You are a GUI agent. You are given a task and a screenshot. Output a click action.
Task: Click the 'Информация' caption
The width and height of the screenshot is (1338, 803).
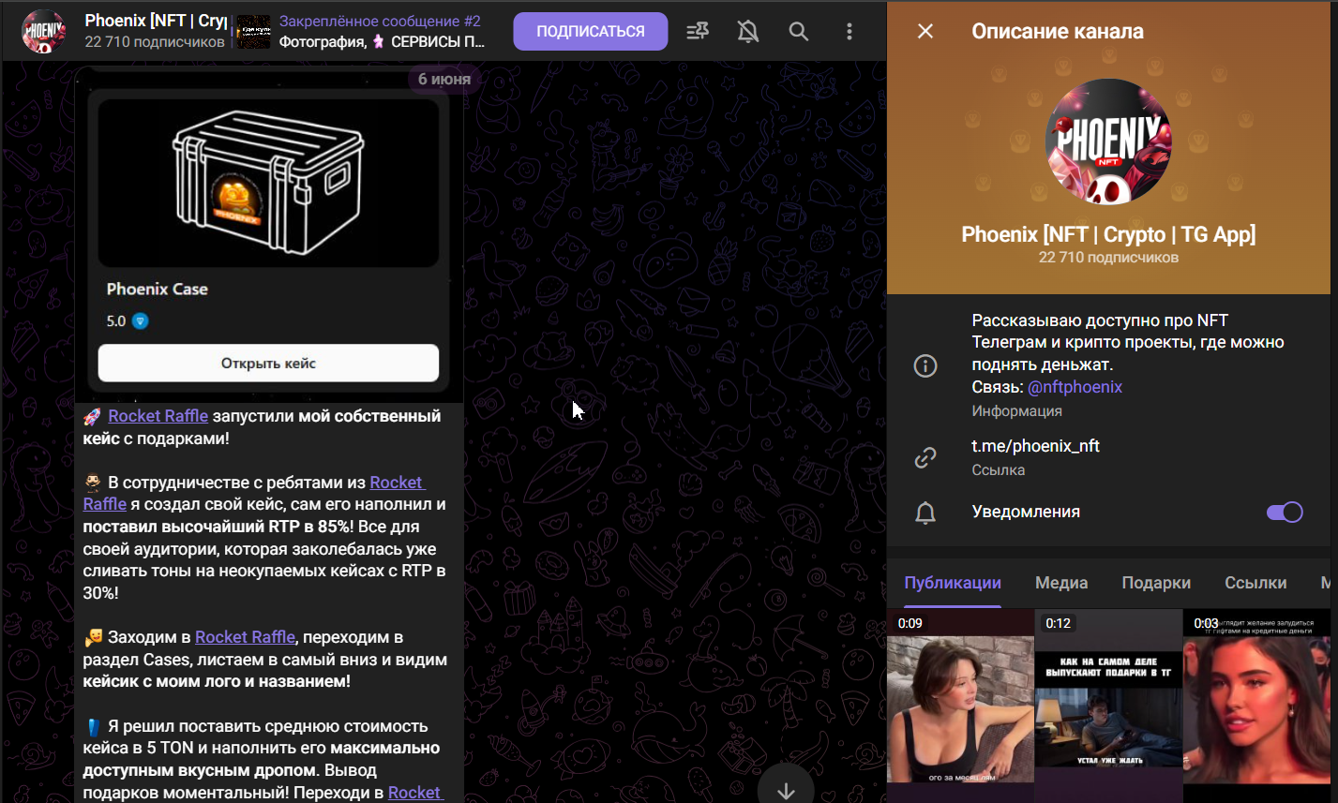tap(1016, 410)
